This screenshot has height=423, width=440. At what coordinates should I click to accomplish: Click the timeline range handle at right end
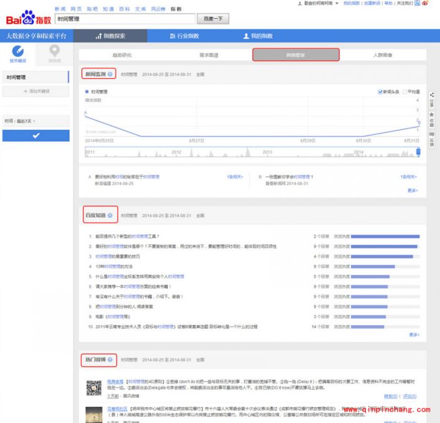point(418,151)
